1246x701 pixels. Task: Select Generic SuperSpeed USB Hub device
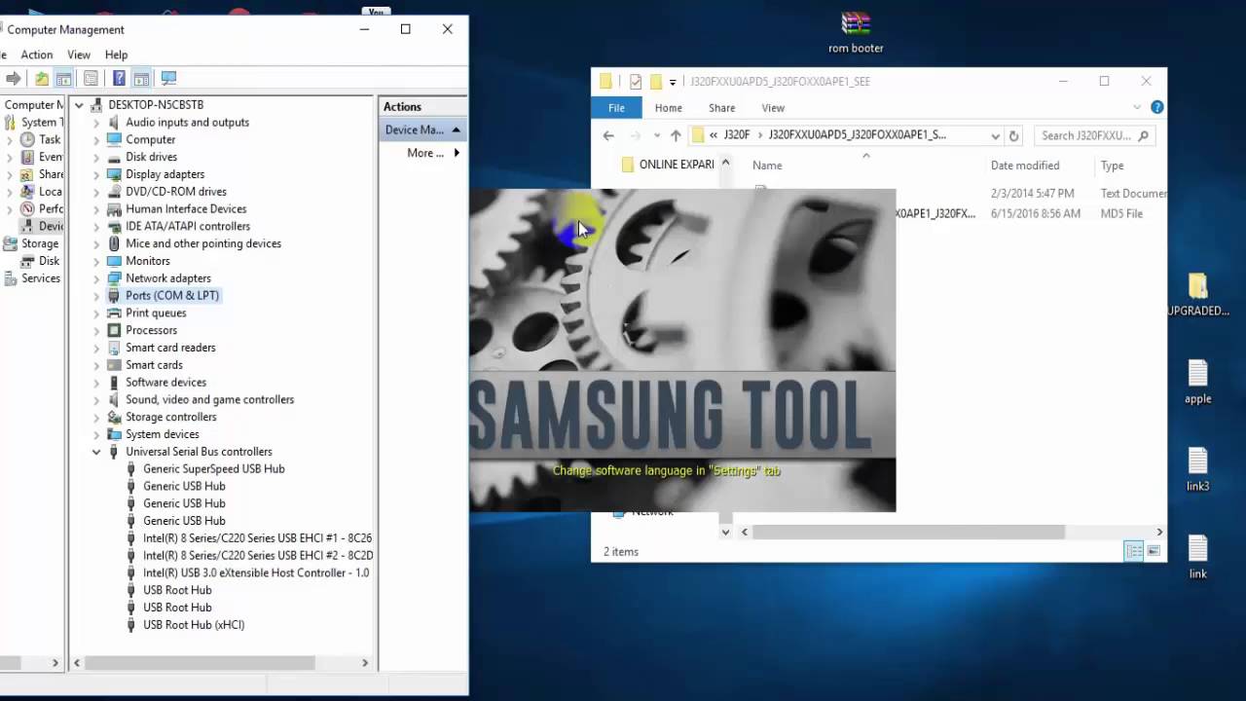(x=213, y=468)
